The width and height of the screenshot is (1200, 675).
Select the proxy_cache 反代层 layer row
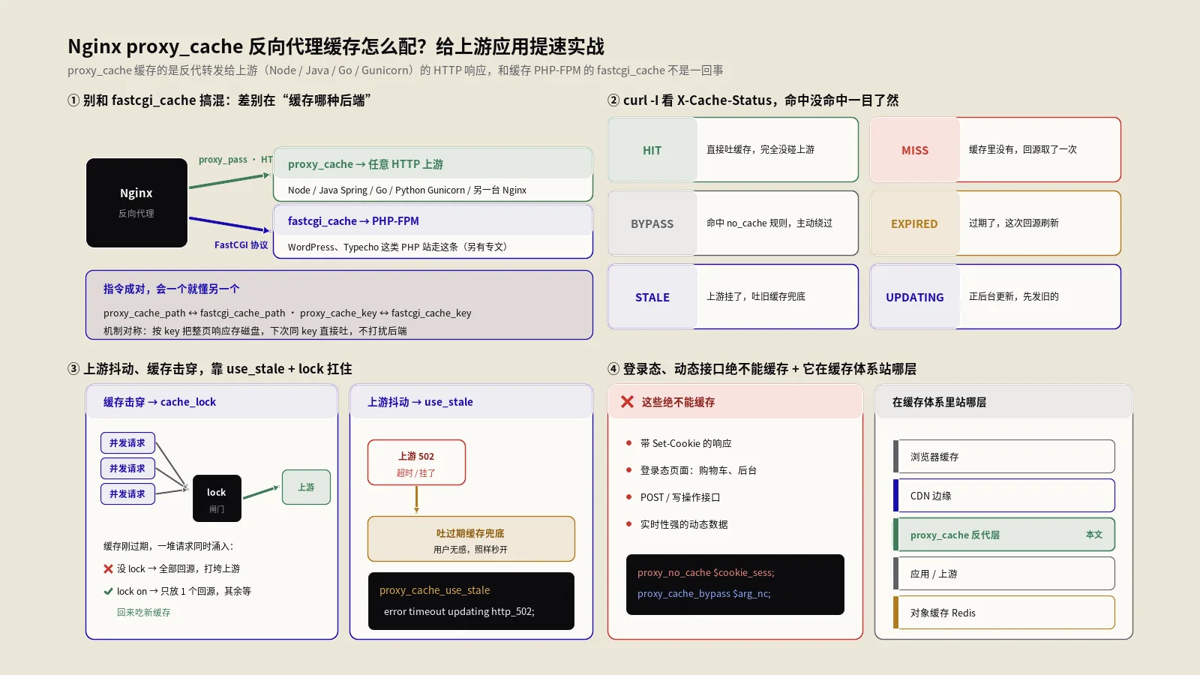coord(1004,535)
